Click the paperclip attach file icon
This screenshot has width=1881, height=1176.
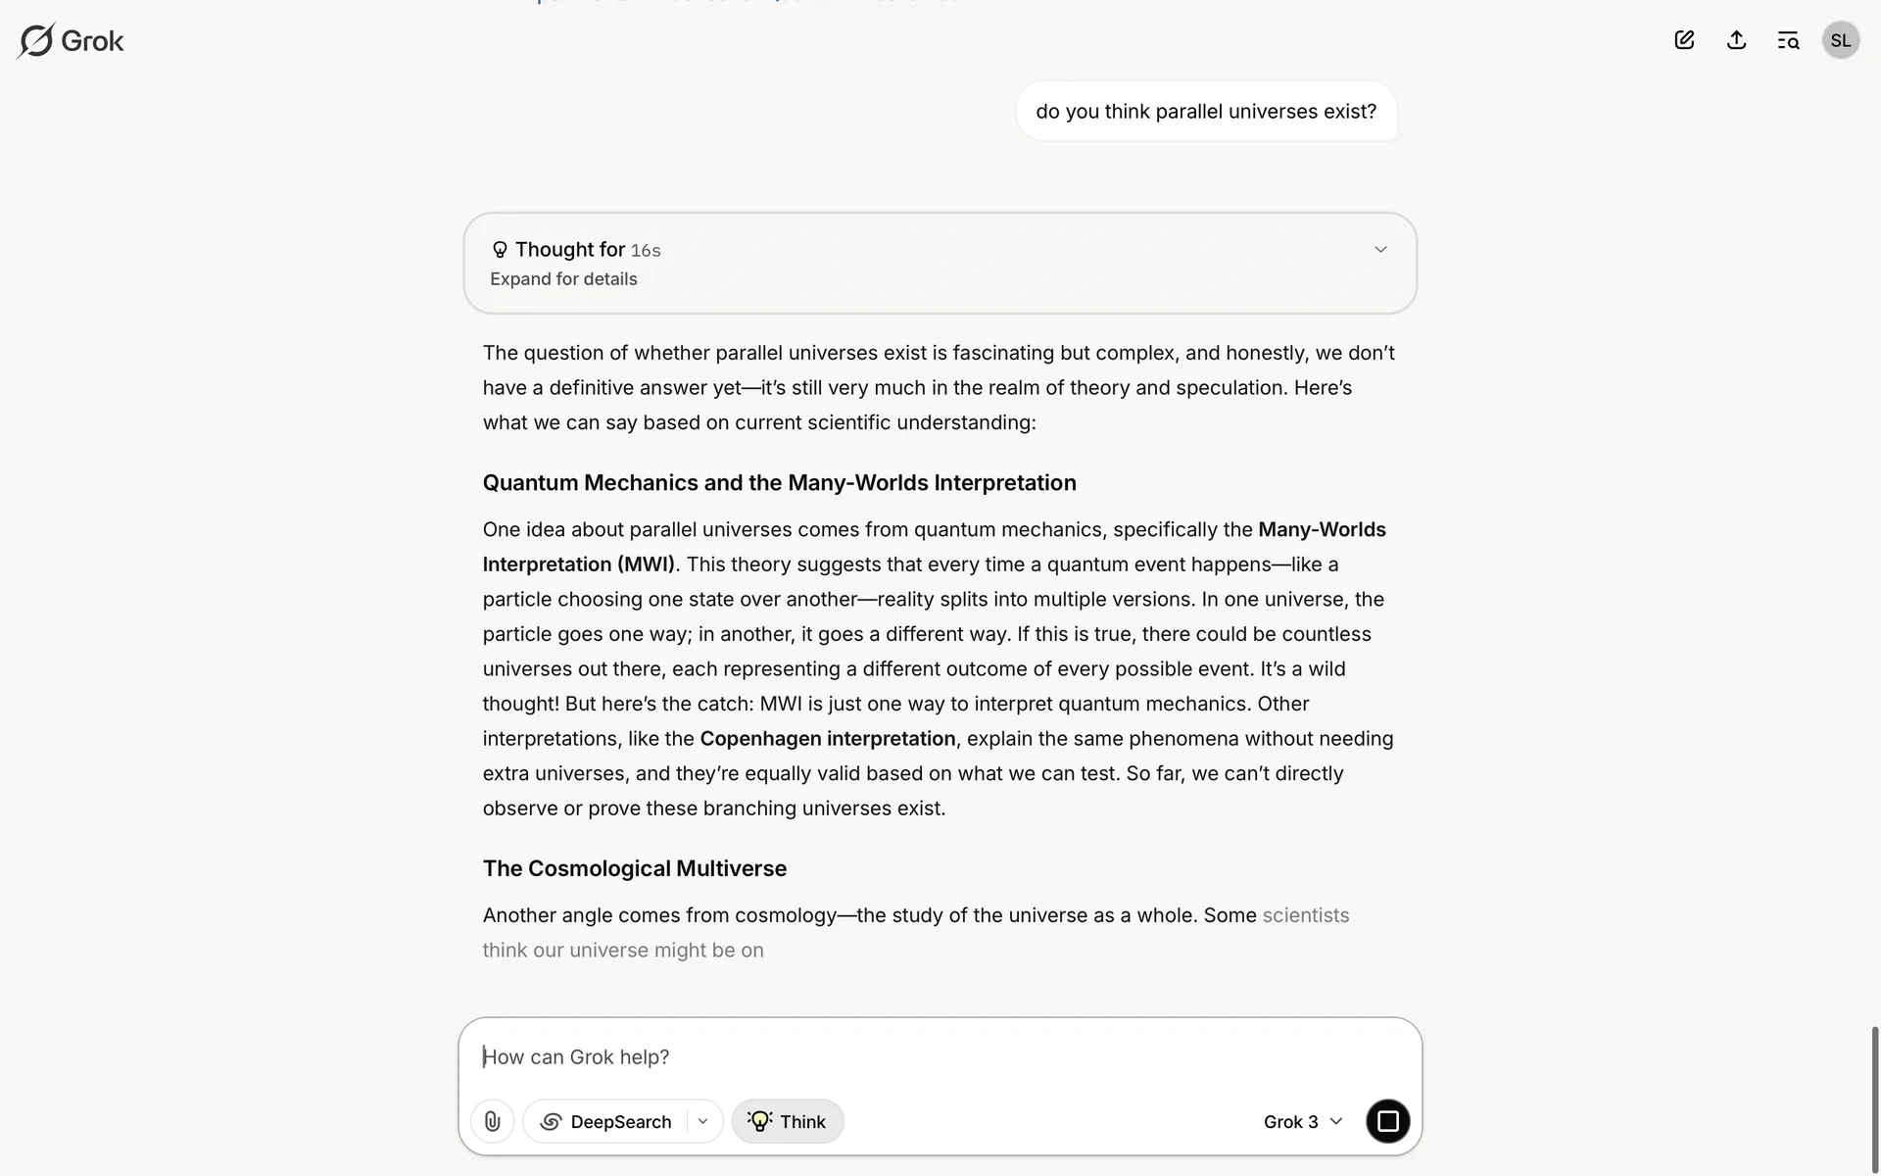pos(493,1121)
